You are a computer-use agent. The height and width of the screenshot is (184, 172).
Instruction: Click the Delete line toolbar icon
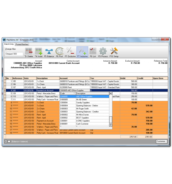pos(29,51)
